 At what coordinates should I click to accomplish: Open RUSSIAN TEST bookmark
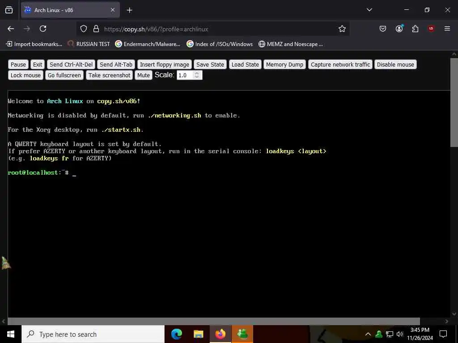pyautogui.click(x=89, y=44)
